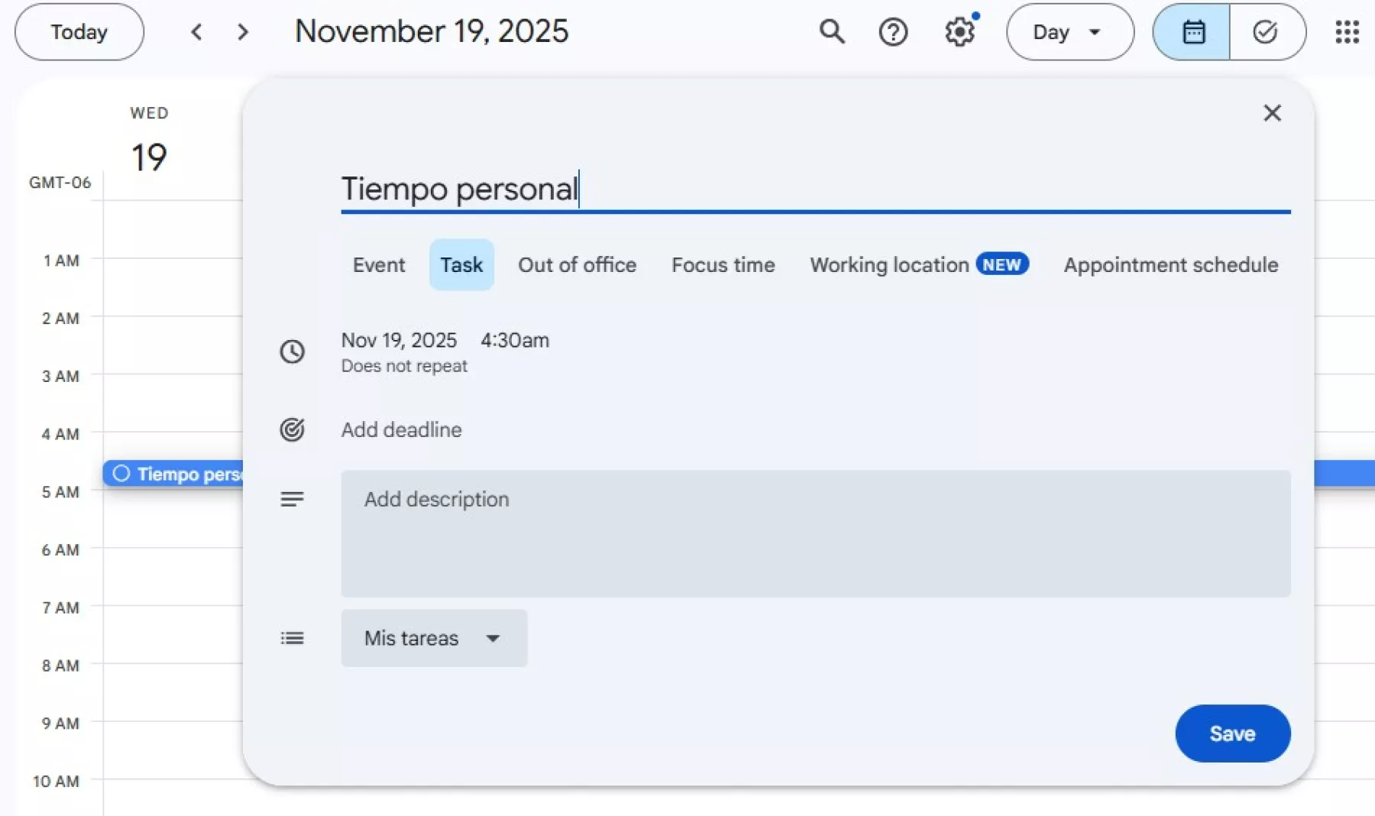This screenshot has width=1375, height=816.
Task: Open the Day view dropdown
Action: [1069, 31]
